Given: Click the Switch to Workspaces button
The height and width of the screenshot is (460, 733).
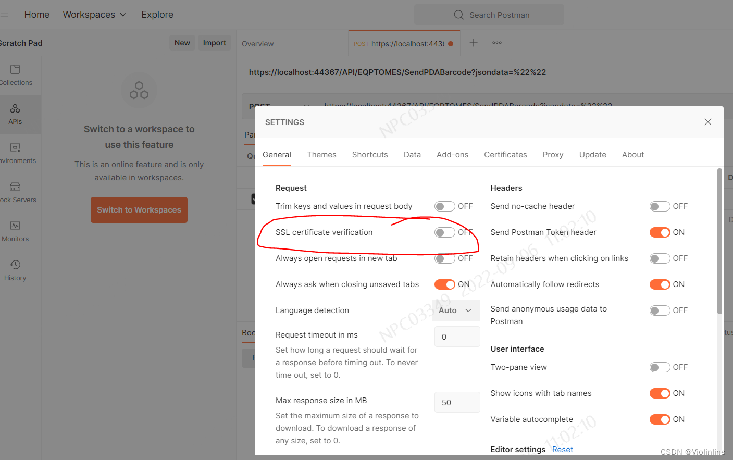Looking at the screenshot, I should point(139,209).
